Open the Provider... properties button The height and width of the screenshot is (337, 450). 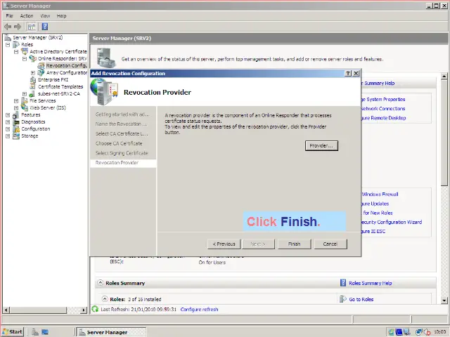click(x=321, y=145)
